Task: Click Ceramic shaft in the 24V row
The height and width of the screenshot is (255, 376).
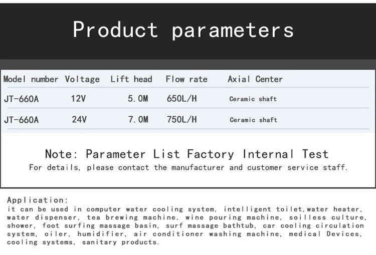Action: click(253, 120)
